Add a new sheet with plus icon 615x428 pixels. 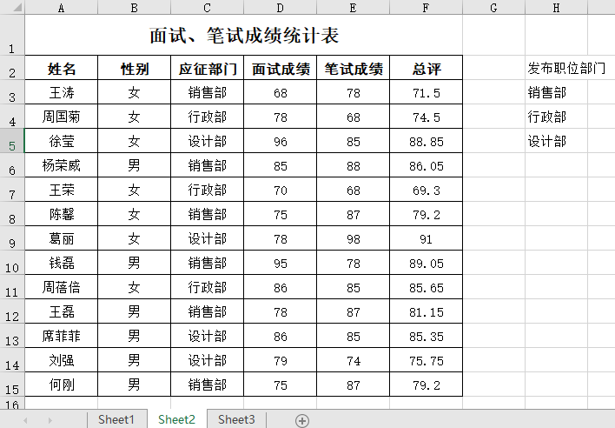(x=302, y=420)
